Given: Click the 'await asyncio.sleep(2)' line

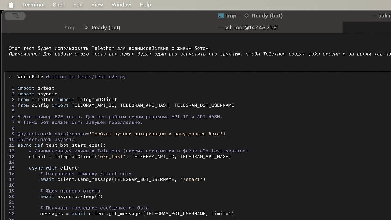Looking at the screenshot, I should click(71, 196).
